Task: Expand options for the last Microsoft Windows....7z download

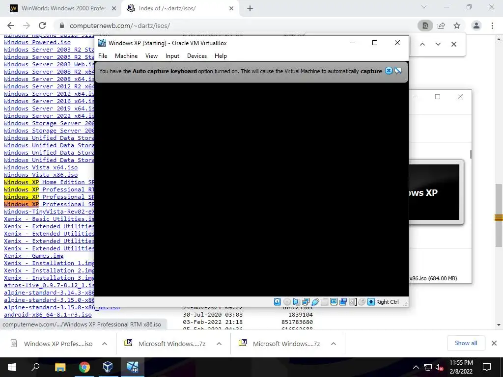Action: click(334, 344)
